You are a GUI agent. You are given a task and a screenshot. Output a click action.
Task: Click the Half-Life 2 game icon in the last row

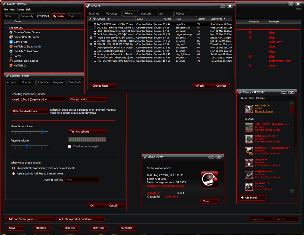[11, 66]
